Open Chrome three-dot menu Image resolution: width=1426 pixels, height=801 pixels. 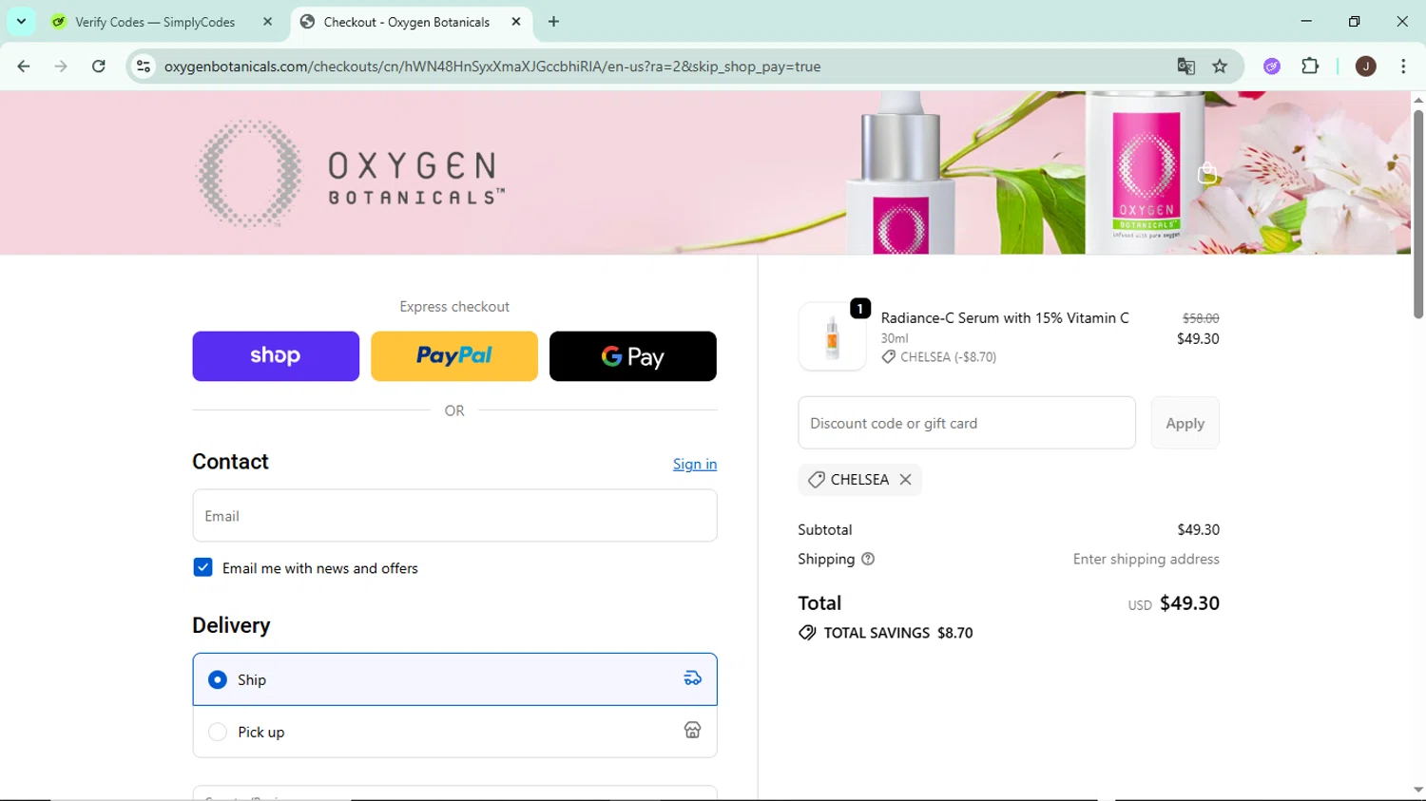(x=1403, y=67)
